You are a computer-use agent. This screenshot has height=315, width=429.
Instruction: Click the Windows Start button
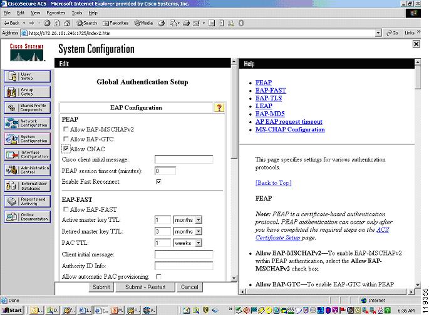click(13, 310)
